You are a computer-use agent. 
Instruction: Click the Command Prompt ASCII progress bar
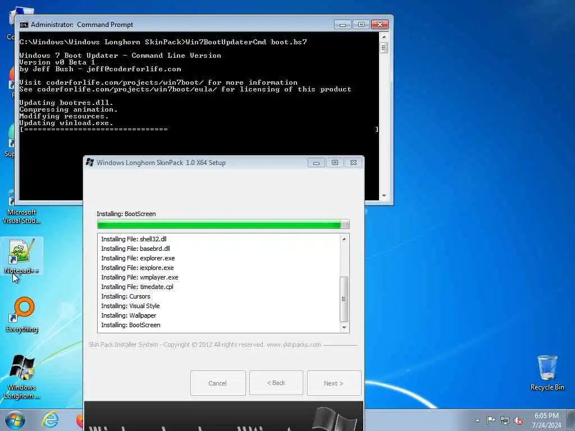[199, 130]
